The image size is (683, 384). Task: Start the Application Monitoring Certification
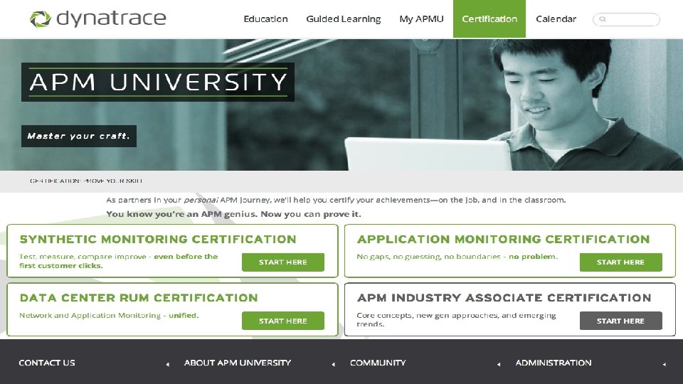[x=620, y=262]
